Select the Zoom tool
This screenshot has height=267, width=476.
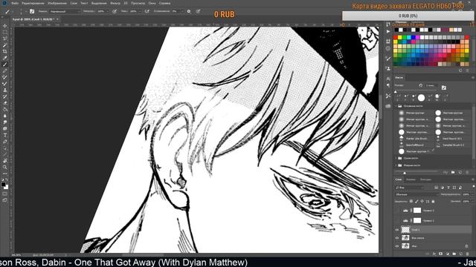[x=5, y=167]
